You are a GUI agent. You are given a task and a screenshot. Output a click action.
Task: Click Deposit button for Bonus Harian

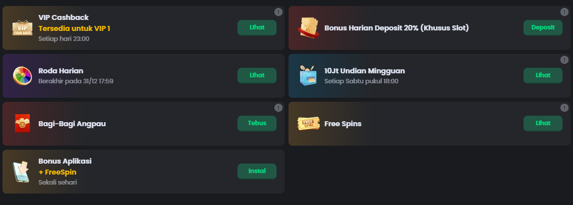[543, 28]
